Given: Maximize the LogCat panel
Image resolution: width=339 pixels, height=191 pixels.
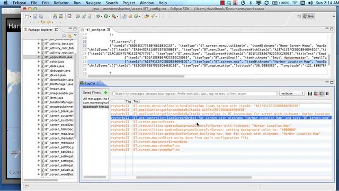Looking at the screenshot, I should point(332,83).
